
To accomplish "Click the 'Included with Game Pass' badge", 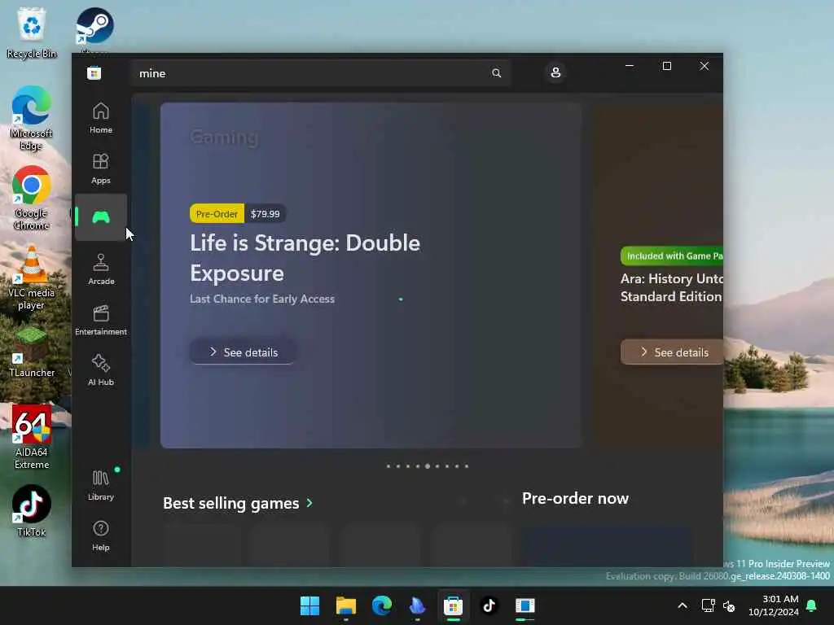I will pyautogui.click(x=672, y=256).
